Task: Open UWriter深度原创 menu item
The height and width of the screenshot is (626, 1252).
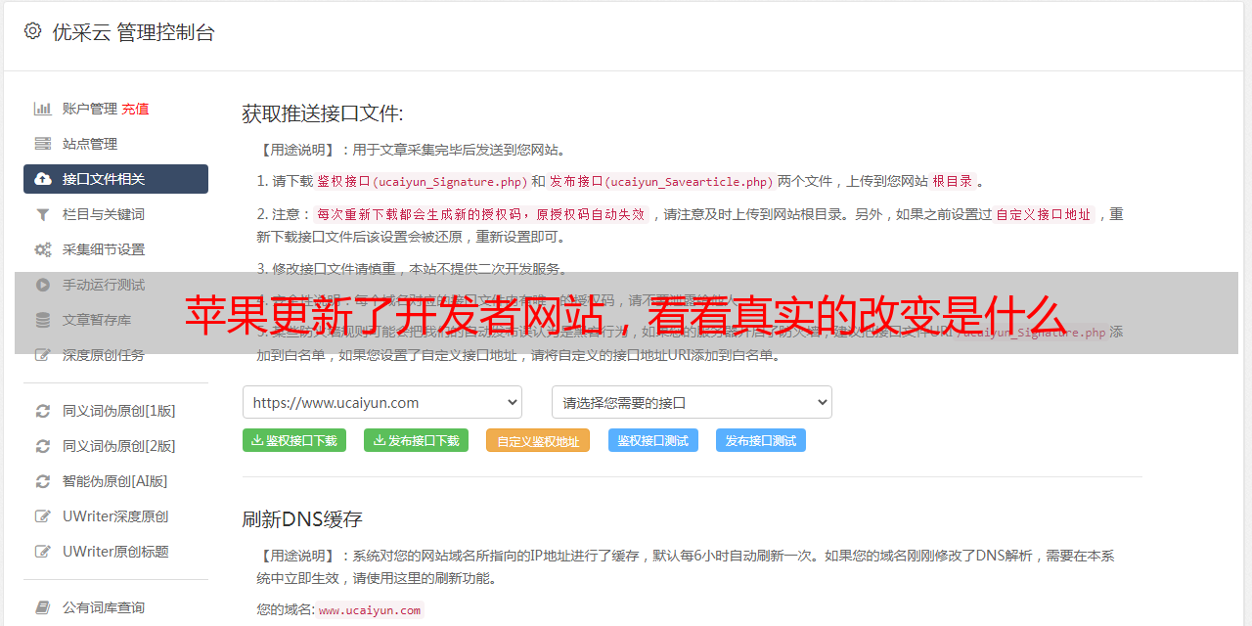Action: (115, 516)
